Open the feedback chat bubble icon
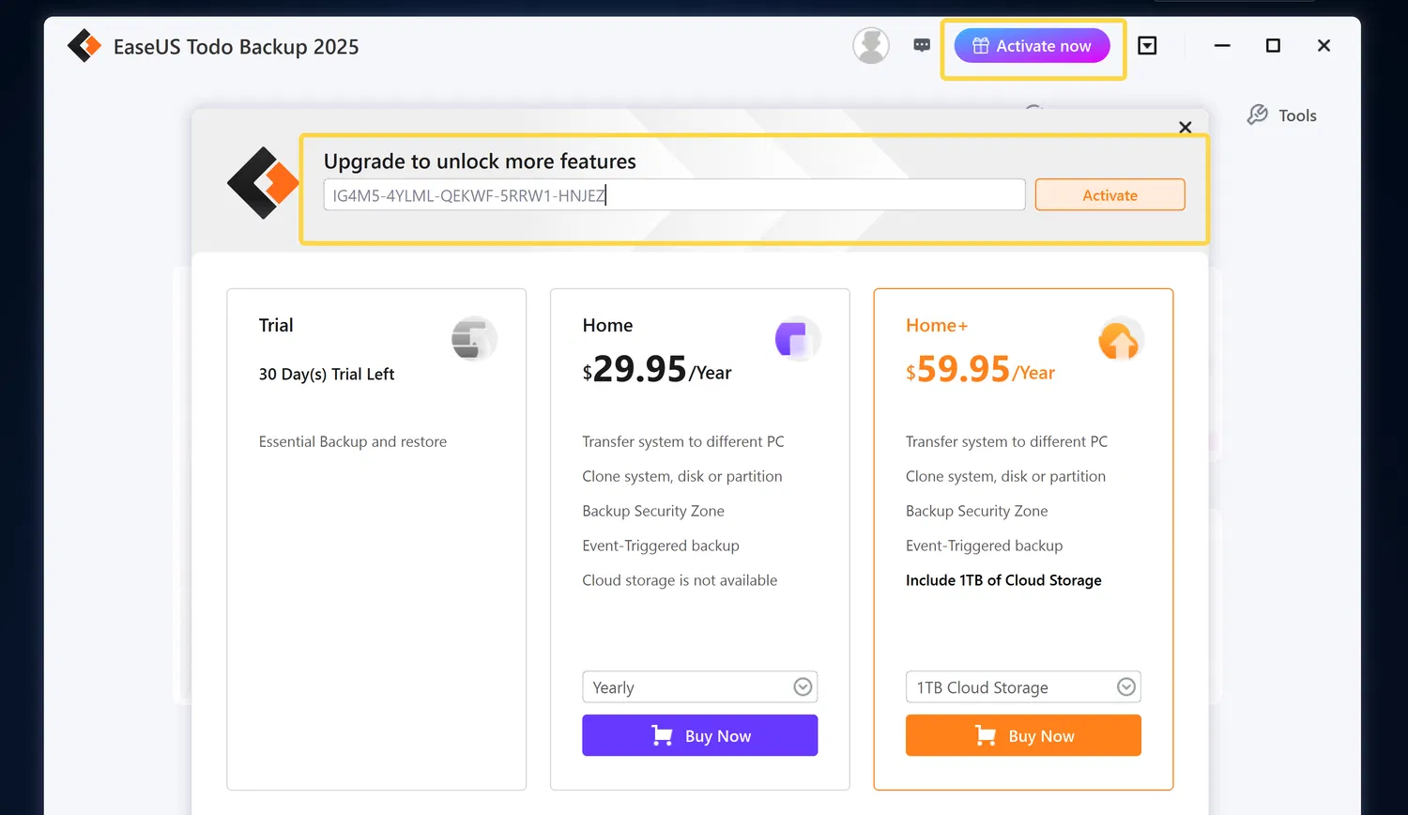This screenshot has height=815, width=1408. coord(922,44)
